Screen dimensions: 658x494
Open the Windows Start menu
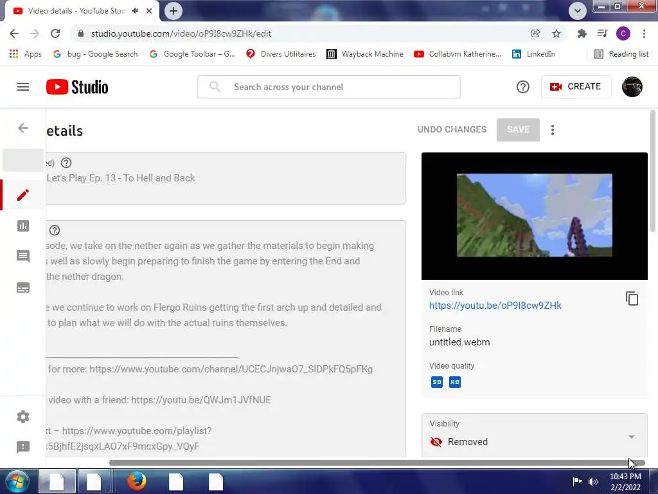(16, 481)
